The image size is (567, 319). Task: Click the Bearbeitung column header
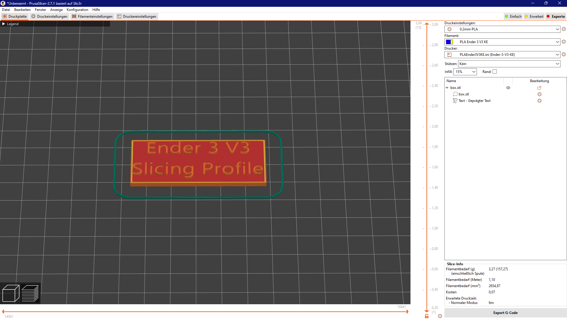click(x=539, y=81)
